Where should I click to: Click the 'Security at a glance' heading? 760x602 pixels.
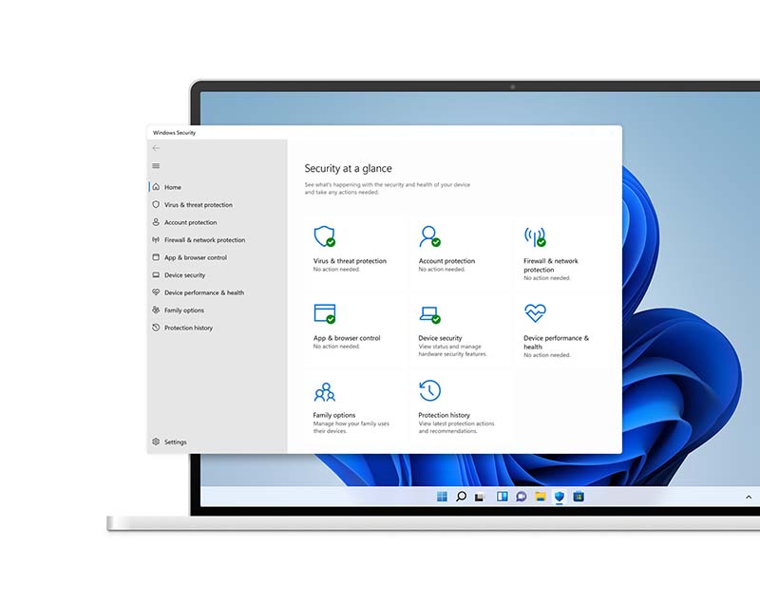pos(348,168)
